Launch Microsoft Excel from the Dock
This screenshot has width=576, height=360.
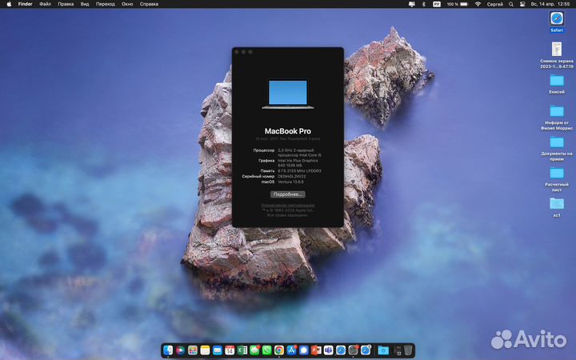click(x=242, y=350)
